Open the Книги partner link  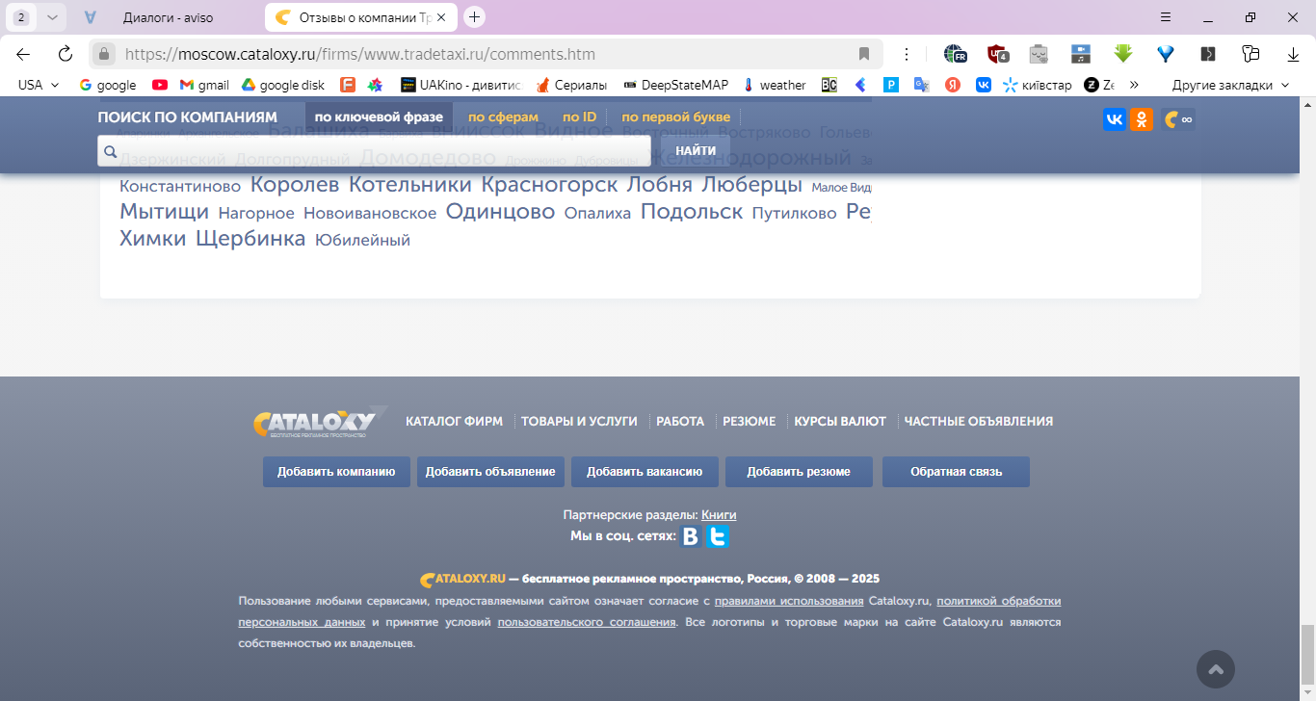pyautogui.click(x=719, y=515)
